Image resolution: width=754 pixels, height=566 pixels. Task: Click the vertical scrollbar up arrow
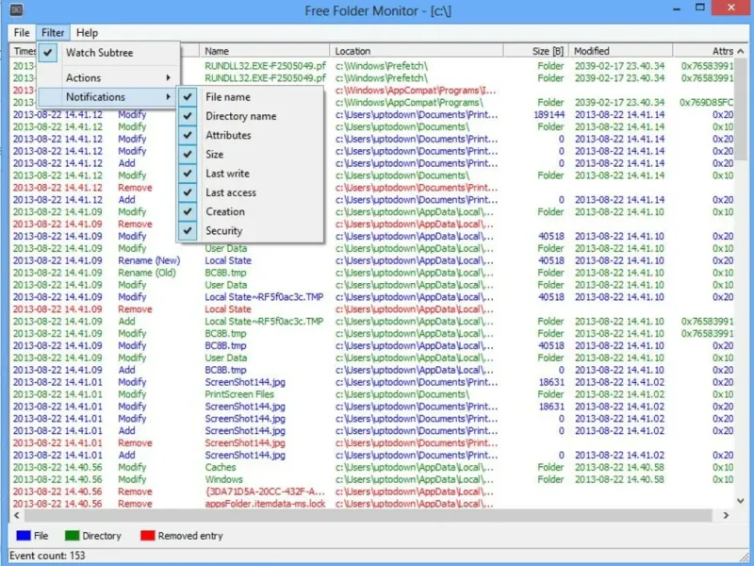[741, 51]
